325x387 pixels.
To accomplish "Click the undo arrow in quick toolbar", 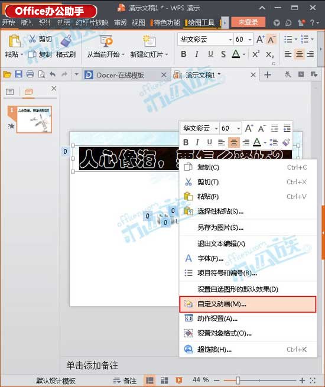I will (x=53, y=74).
